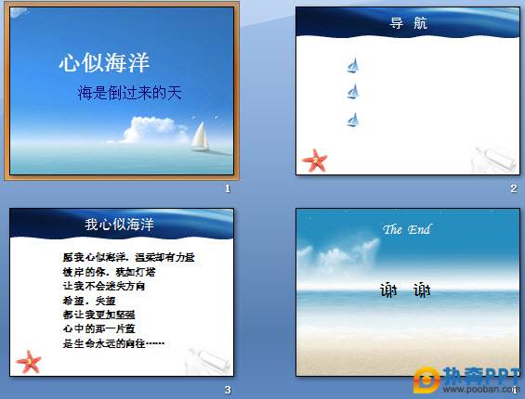Click the message bottle graphic on slide 2
This screenshot has height=399, width=525.
pyautogui.click(x=494, y=160)
